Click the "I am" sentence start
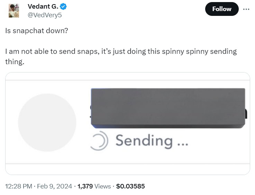The height and width of the screenshot is (195, 255). pos(12,52)
